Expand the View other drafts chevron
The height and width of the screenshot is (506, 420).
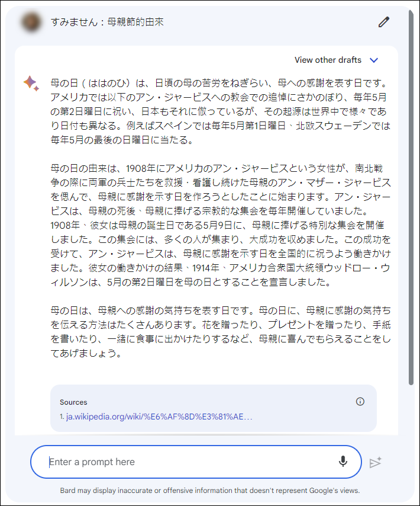[x=374, y=60]
